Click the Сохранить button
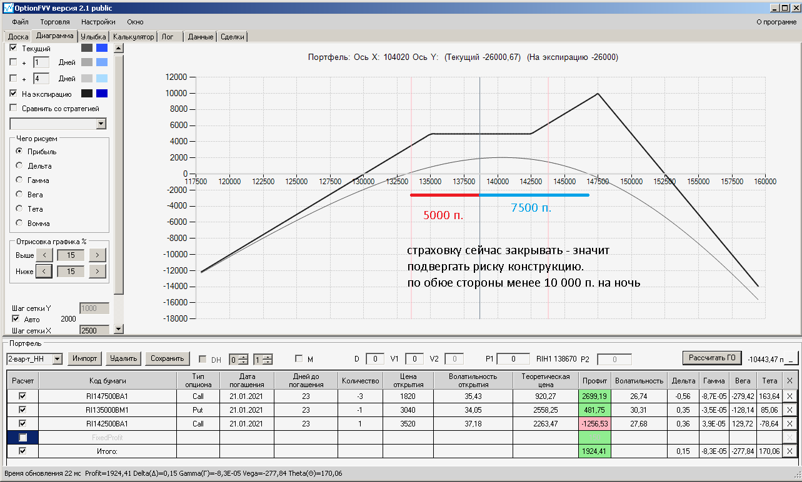Image resolution: width=802 pixels, height=482 pixels. point(167,358)
